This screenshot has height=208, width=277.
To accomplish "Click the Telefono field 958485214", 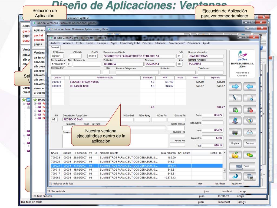I will tap(160, 64).
